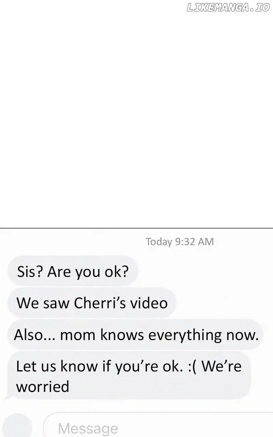Tap the "Also... mom knows everything now." bubble
This screenshot has width=273, height=437.
click(136, 335)
